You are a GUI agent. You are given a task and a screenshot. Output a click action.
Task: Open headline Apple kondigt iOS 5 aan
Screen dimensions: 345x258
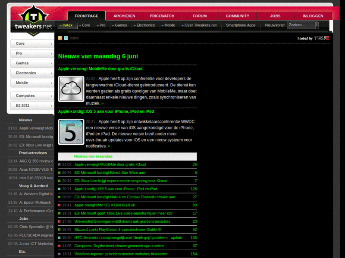click(x=106, y=111)
